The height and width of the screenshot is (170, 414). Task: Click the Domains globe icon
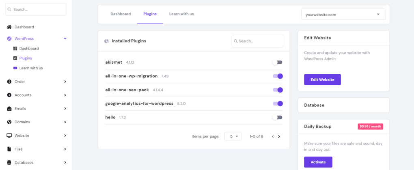9,122
